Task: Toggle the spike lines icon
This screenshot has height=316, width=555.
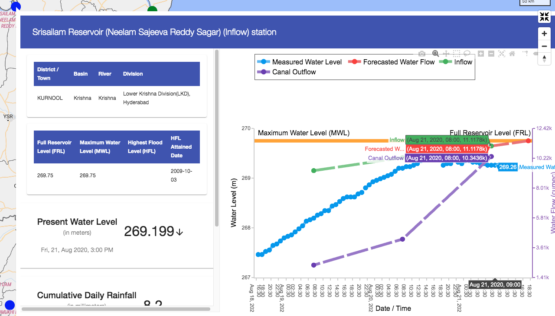Action: click(x=526, y=54)
